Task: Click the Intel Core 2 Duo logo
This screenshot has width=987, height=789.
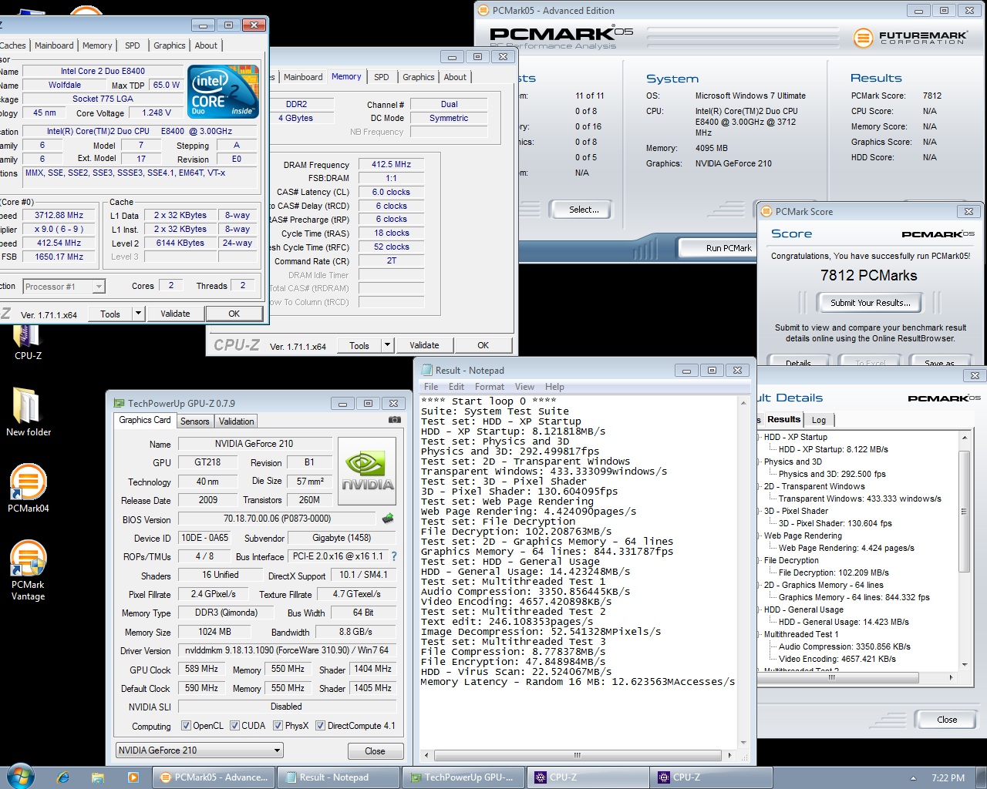Action: click(x=224, y=92)
